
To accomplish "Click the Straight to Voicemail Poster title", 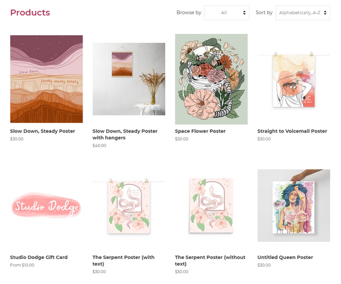I will (x=292, y=131).
